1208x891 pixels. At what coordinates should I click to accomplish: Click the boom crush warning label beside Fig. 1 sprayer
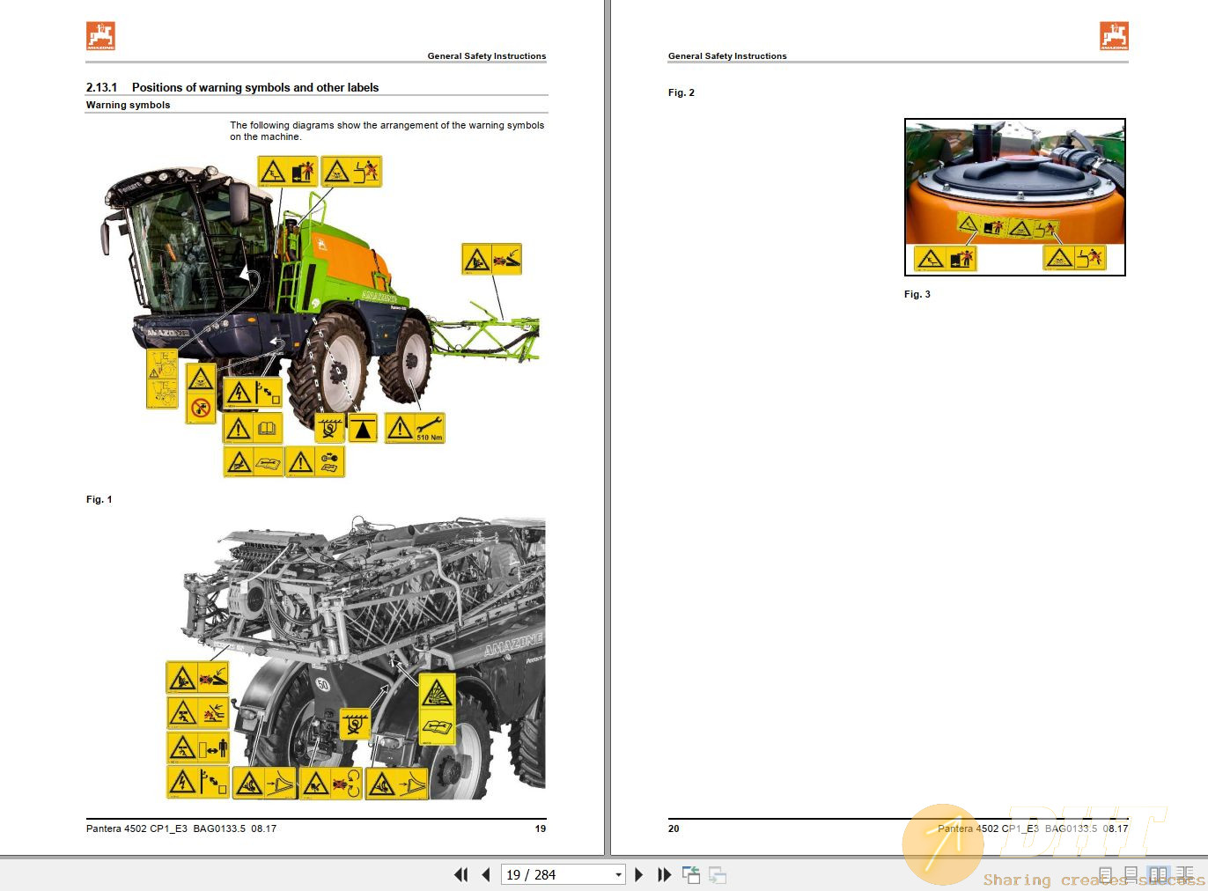tap(492, 259)
